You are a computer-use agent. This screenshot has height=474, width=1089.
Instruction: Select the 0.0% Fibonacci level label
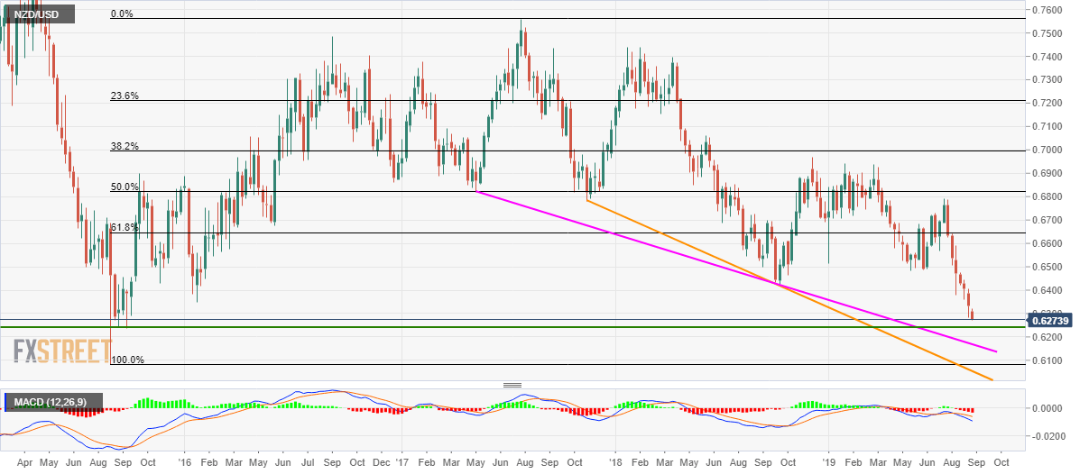124,14
